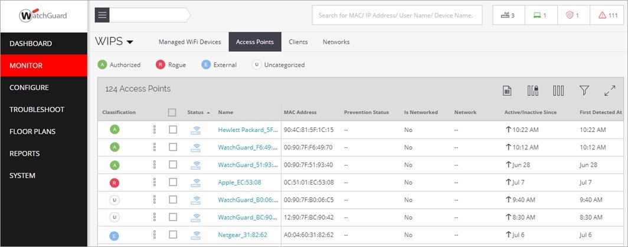Click status icon of Netgear_31:82:62 row
The width and height of the screenshot is (628, 247).
(195, 235)
